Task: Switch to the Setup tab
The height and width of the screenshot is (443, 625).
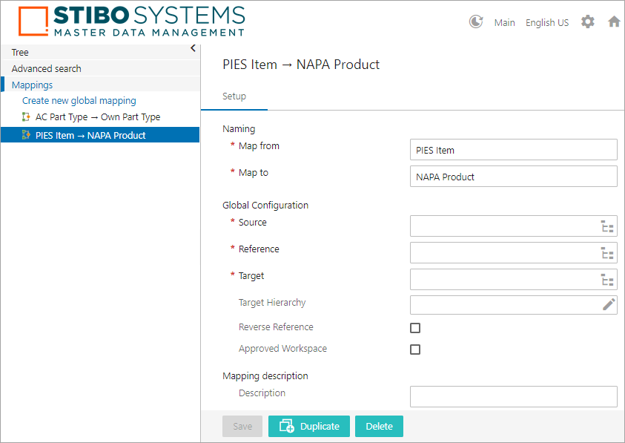Action: coord(234,96)
